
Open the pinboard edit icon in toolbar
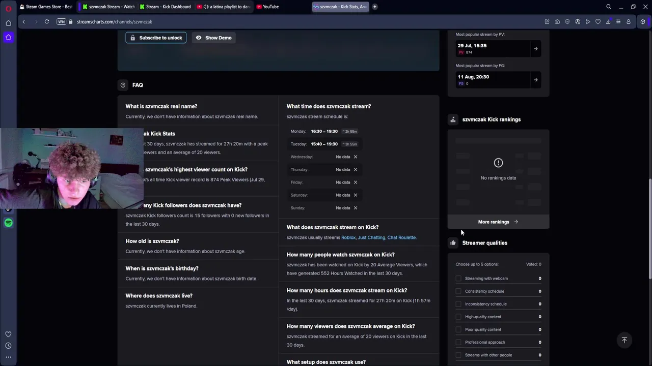547,22
